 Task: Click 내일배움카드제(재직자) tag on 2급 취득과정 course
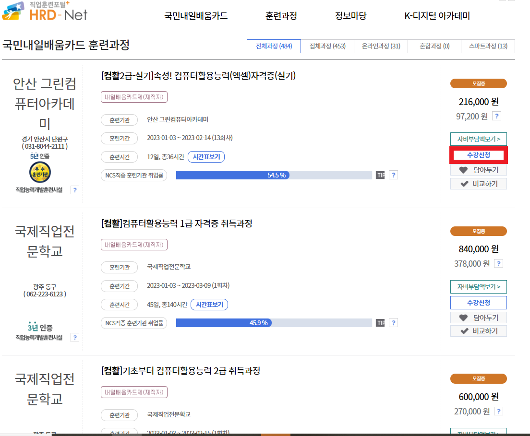pyautogui.click(x=134, y=392)
